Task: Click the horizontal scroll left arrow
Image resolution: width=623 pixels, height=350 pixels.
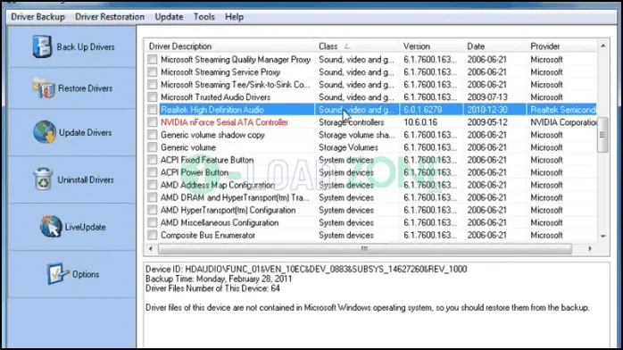Action: point(150,249)
